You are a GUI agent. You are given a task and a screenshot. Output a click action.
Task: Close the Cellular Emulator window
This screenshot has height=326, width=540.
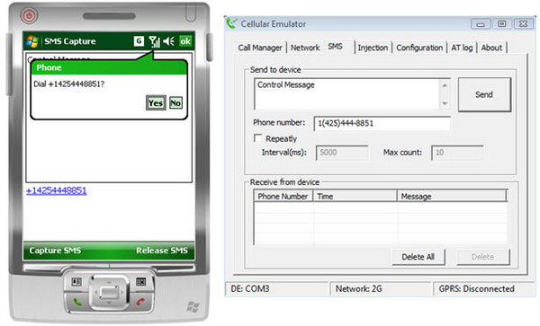pos(524,23)
